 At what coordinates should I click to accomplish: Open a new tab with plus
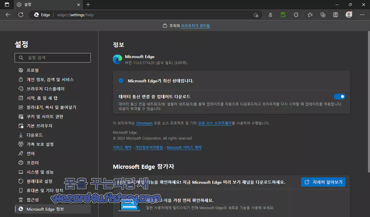(x=88, y=5)
